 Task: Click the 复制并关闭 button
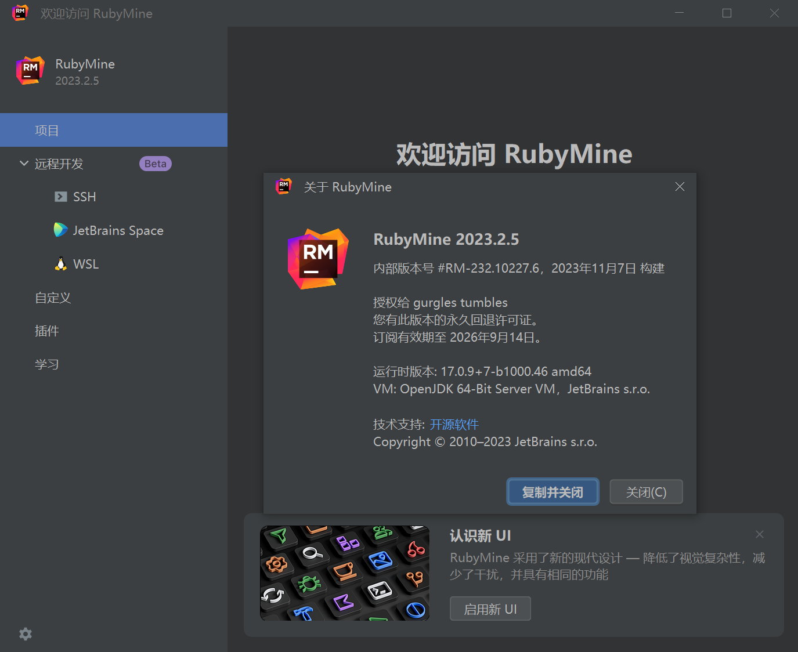[553, 492]
